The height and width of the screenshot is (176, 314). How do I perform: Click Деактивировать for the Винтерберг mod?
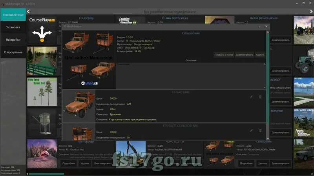(x=102, y=163)
